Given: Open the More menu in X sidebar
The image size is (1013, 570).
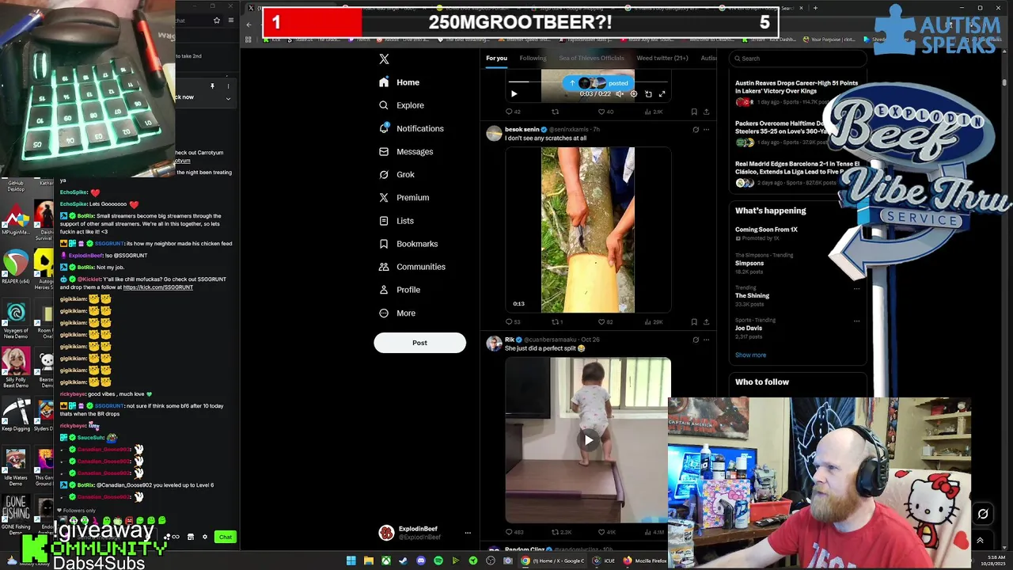Looking at the screenshot, I should pos(397,313).
